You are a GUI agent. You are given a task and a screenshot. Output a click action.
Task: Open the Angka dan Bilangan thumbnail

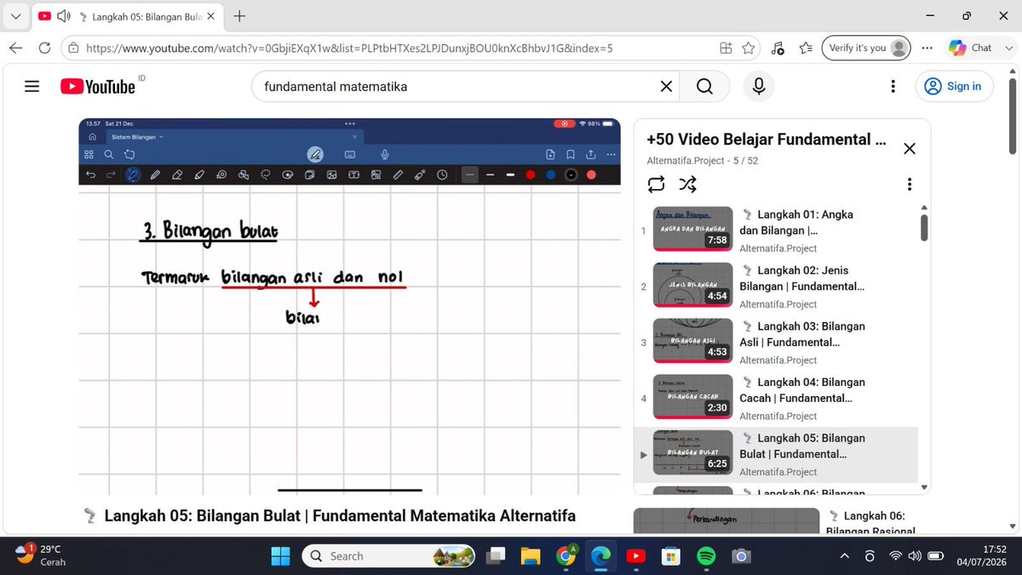692,229
